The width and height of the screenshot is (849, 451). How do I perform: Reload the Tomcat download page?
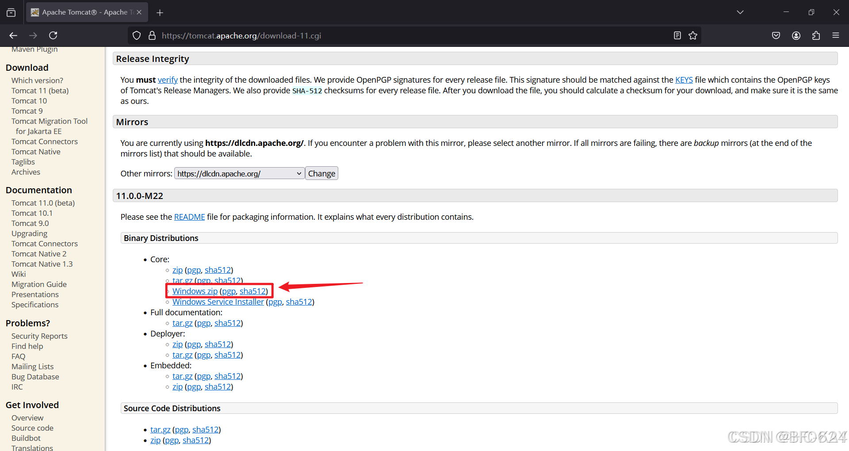click(x=53, y=35)
